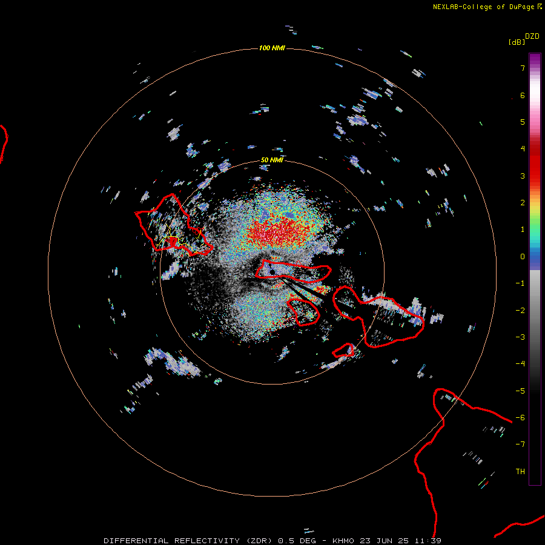Click the blue 0 dB band of the color bar

click(x=535, y=259)
